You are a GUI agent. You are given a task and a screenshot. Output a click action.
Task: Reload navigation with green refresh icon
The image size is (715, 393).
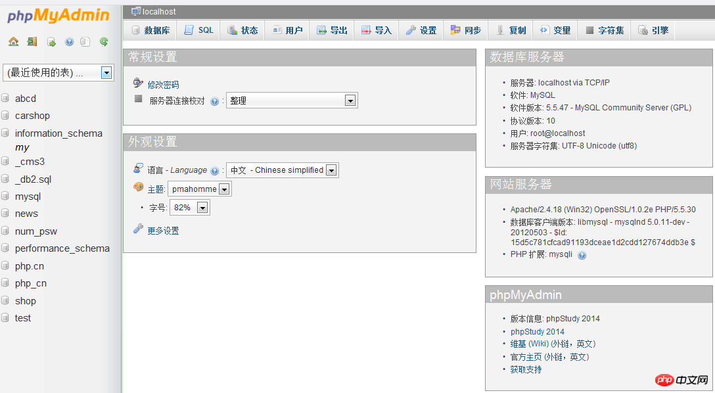[104, 42]
